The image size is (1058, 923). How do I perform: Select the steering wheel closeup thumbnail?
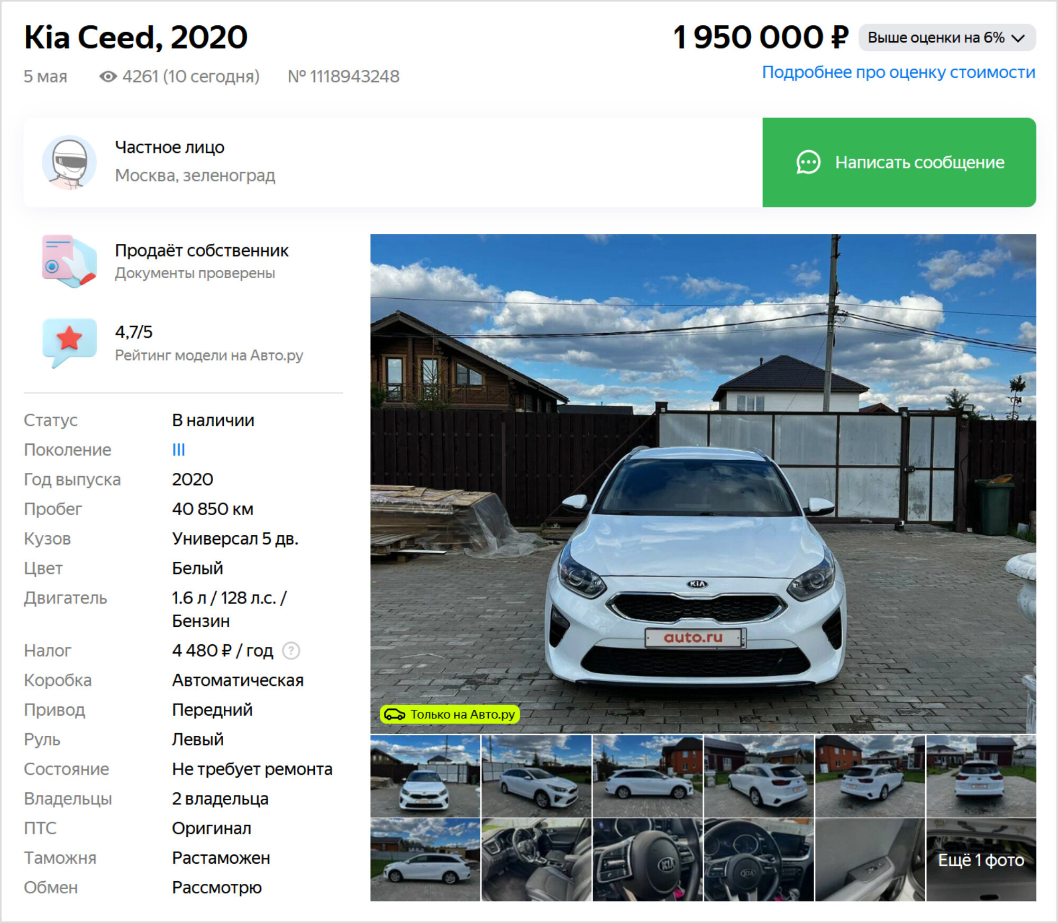coord(647,860)
